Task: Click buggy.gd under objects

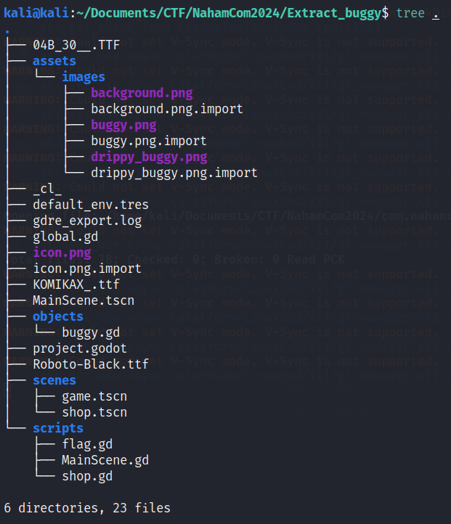Action: [91, 332]
